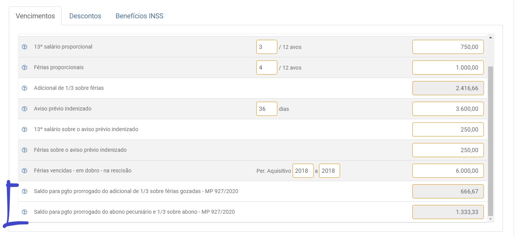The image size is (516, 237).
Task: Click the Per. Aquisitivo start year field
Action: click(303, 171)
